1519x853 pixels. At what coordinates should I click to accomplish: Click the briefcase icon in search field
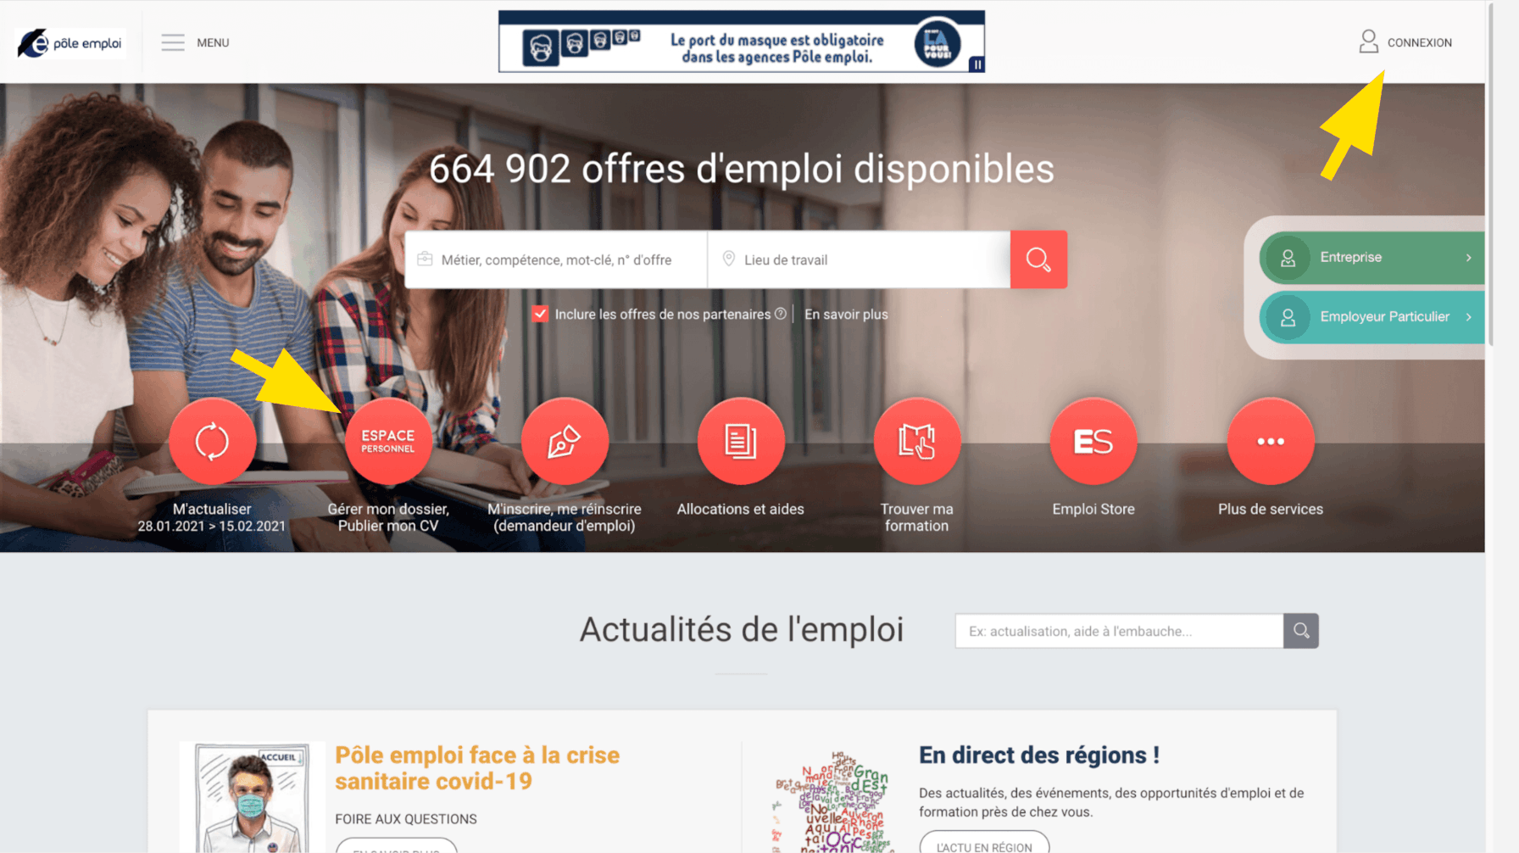[425, 259]
